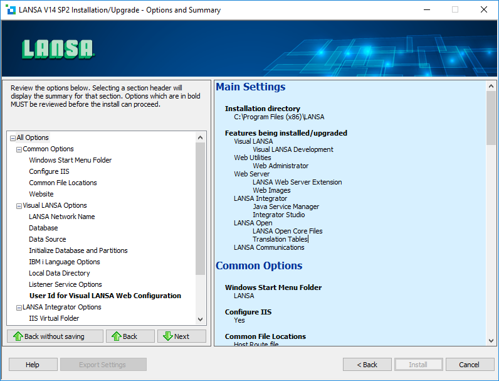Click the < Back wizard button

(x=367, y=365)
